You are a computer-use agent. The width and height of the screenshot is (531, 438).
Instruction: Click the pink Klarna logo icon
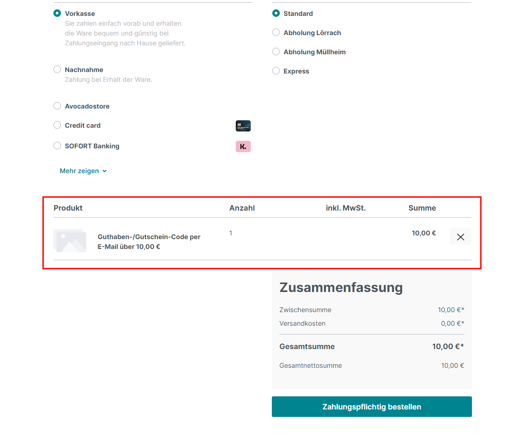point(243,146)
